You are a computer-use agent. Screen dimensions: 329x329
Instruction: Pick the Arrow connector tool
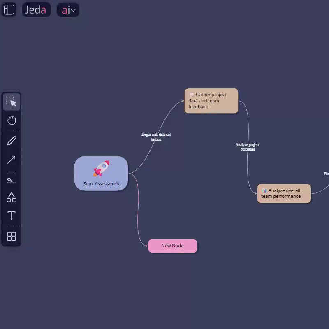[x=12, y=160]
